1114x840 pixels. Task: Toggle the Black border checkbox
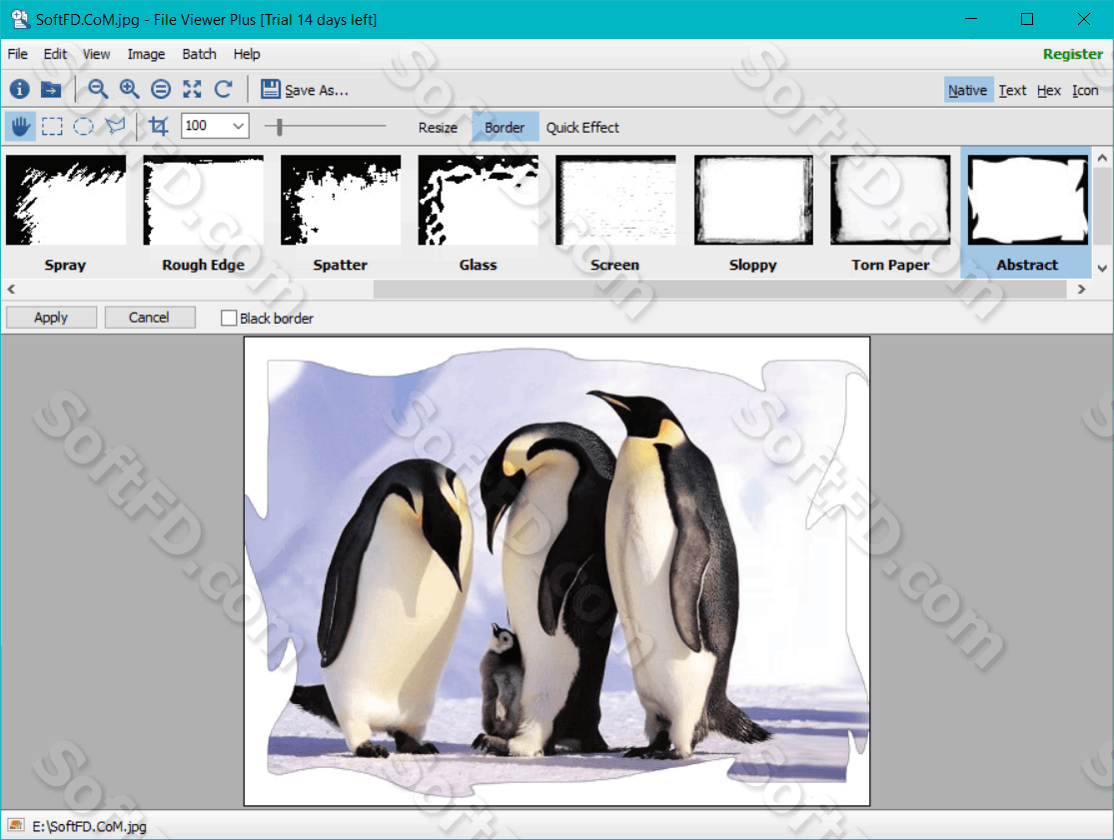pos(229,318)
